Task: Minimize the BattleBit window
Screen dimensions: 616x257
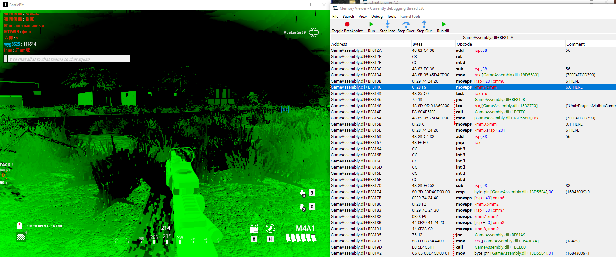Action: pos(295,5)
